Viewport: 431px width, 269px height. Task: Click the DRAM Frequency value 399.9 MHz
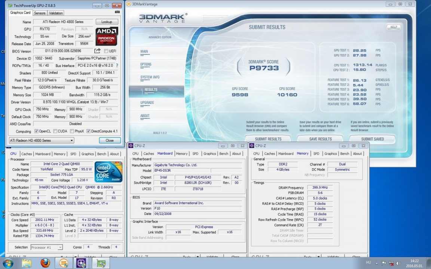pyautogui.click(x=320, y=188)
